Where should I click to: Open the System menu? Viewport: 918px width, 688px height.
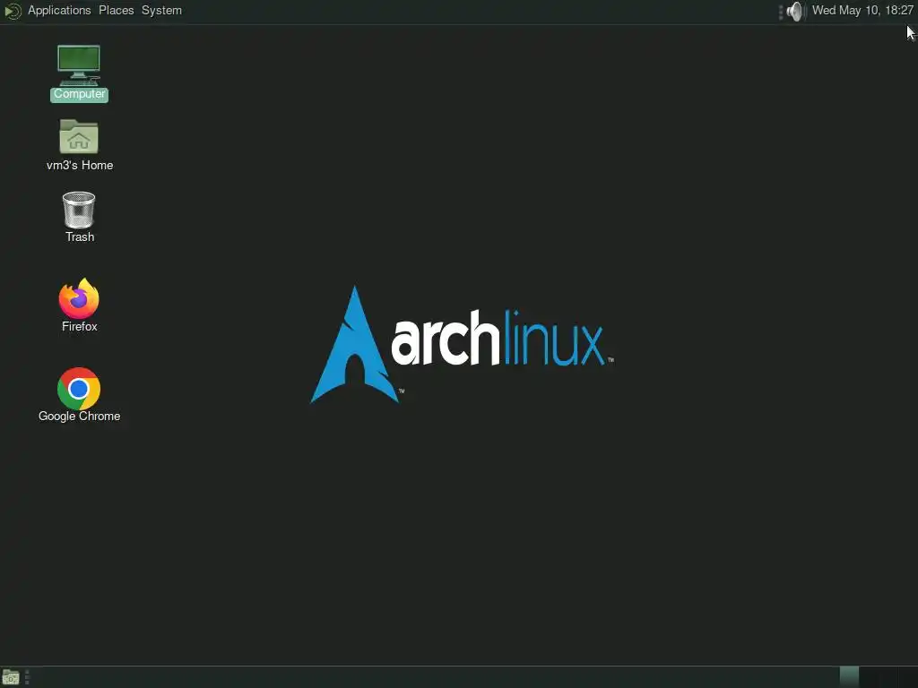pyautogui.click(x=161, y=11)
